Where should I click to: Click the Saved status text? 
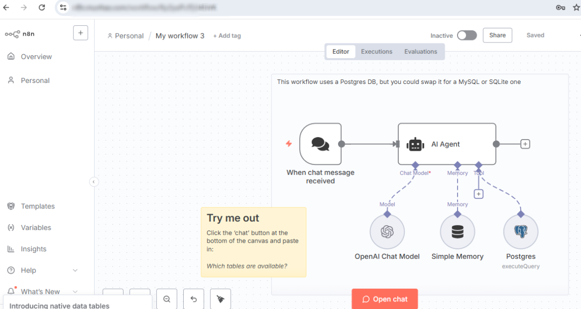[535, 35]
